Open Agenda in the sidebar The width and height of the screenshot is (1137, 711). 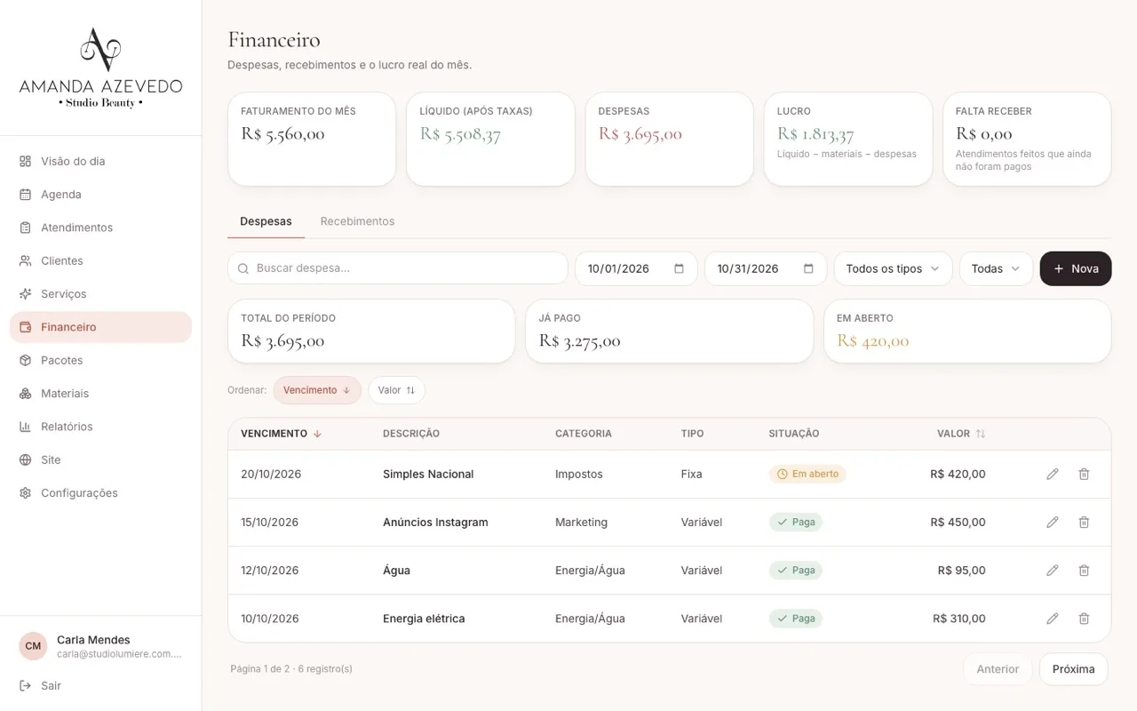coord(100,195)
